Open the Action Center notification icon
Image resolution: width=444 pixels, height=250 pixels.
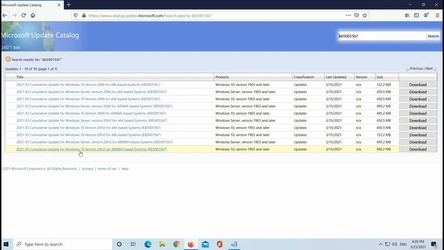tap(434, 244)
